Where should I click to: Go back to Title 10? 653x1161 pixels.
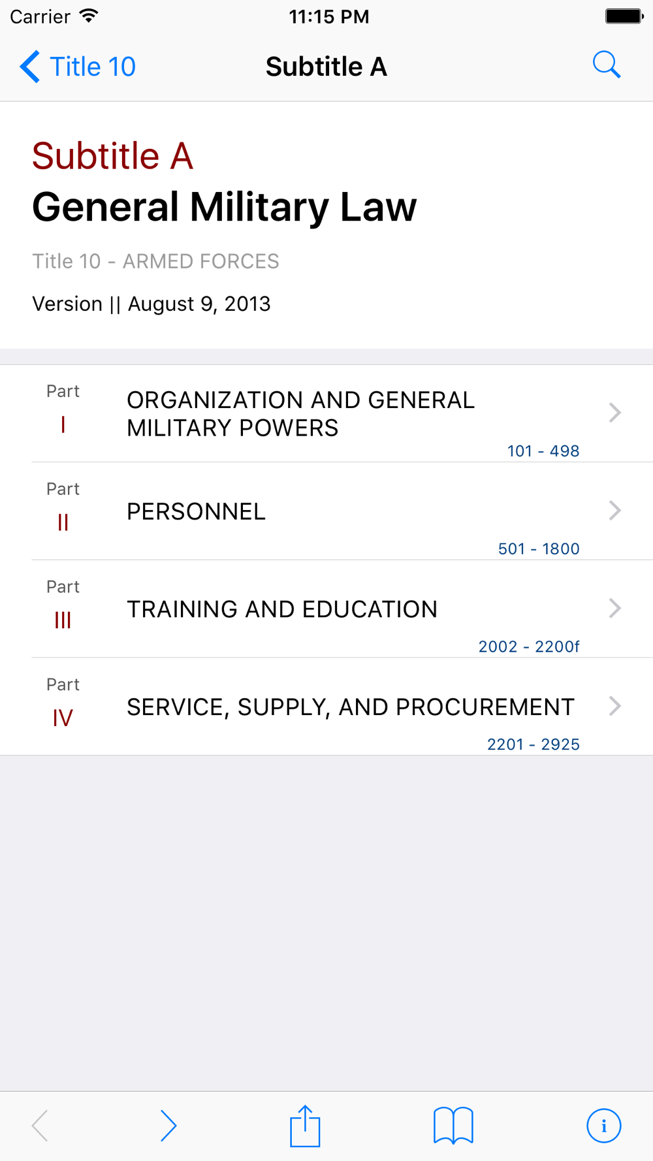(x=92, y=67)
